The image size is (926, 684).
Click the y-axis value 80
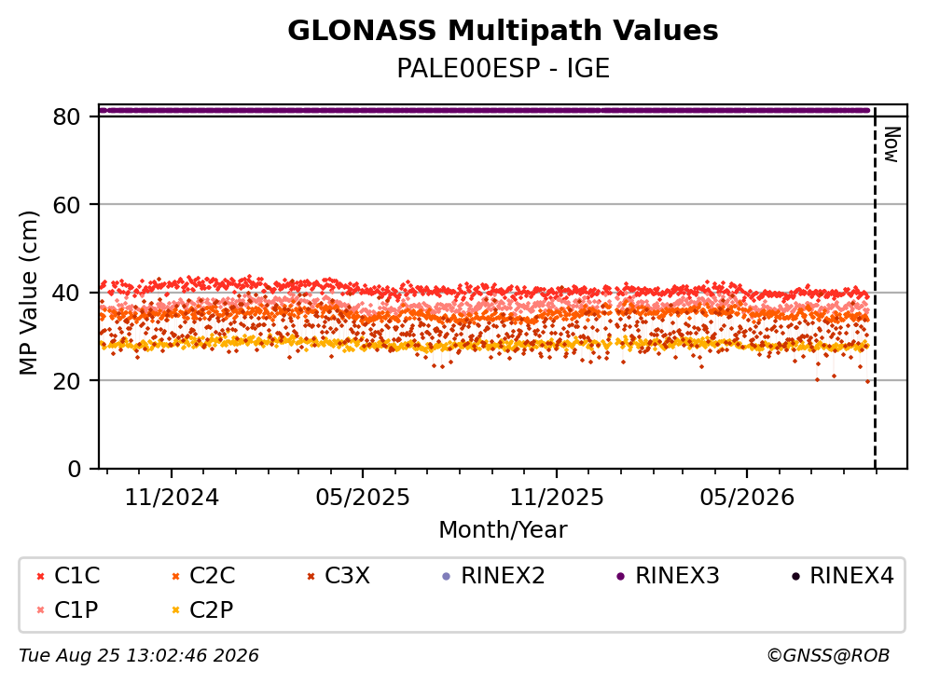(66, 116)
